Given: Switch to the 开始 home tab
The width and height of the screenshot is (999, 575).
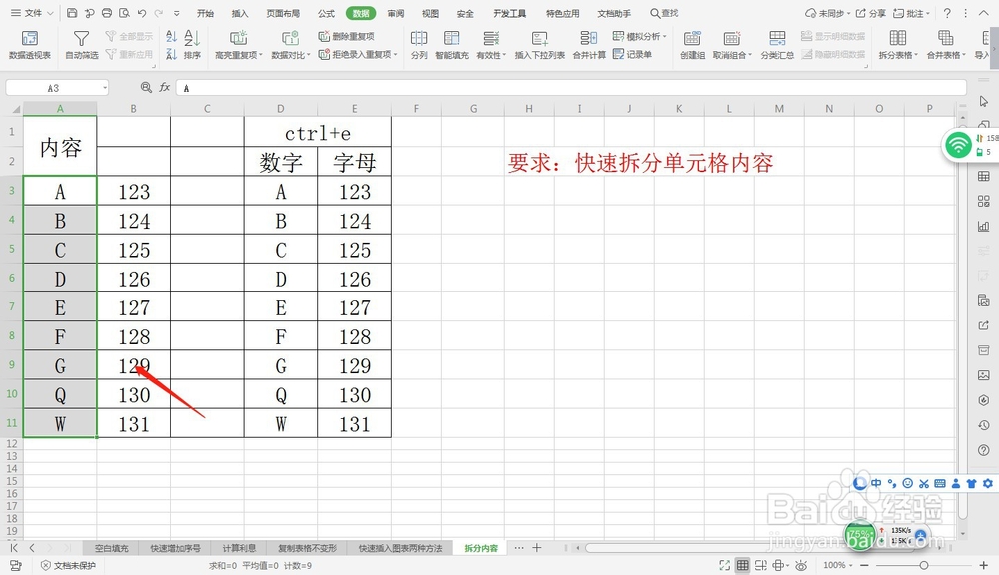Looking at the screenshot, I should 205,13.
